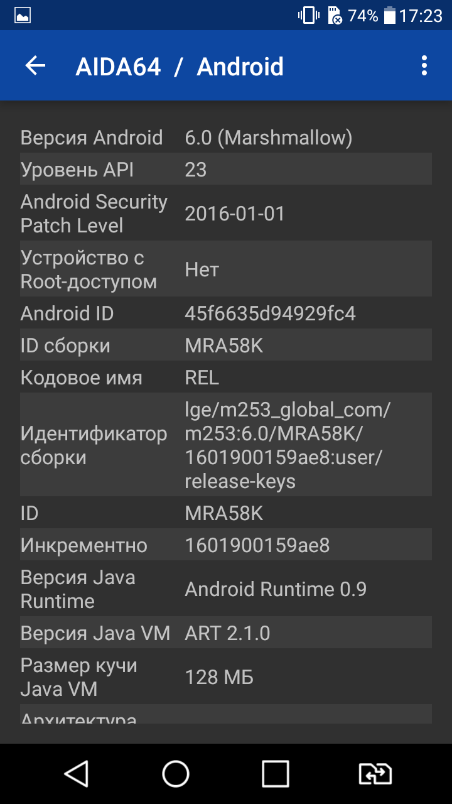Tap the SD card status icon
452x804 pixels.
pyautogui.click(x=335, y=16)
